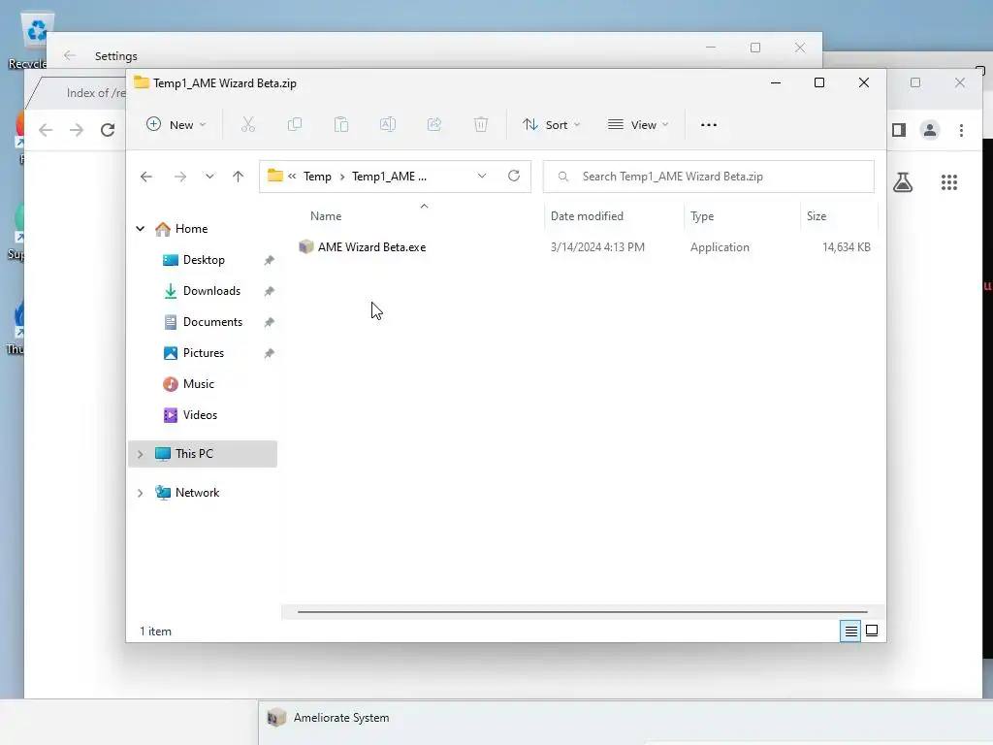Switch to large thumbnails view icon
Screen dimensions: 993x745
click(x=872, y=631)
